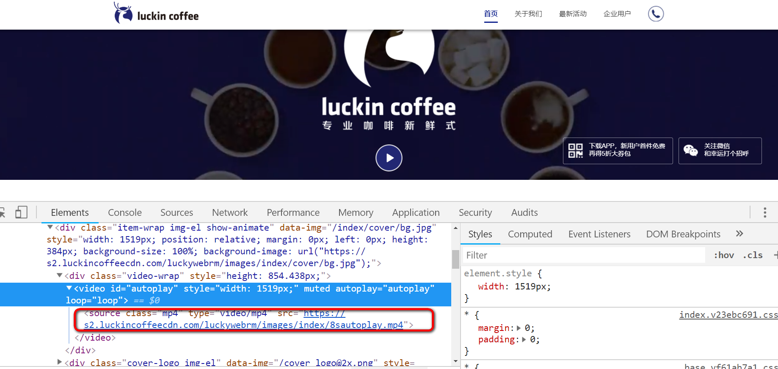Select the Styles pane tab
The height and width of the screenshot is (369, 778).
click(480, 234)
